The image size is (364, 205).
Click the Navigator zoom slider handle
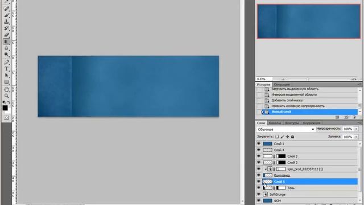click(308, 79)
